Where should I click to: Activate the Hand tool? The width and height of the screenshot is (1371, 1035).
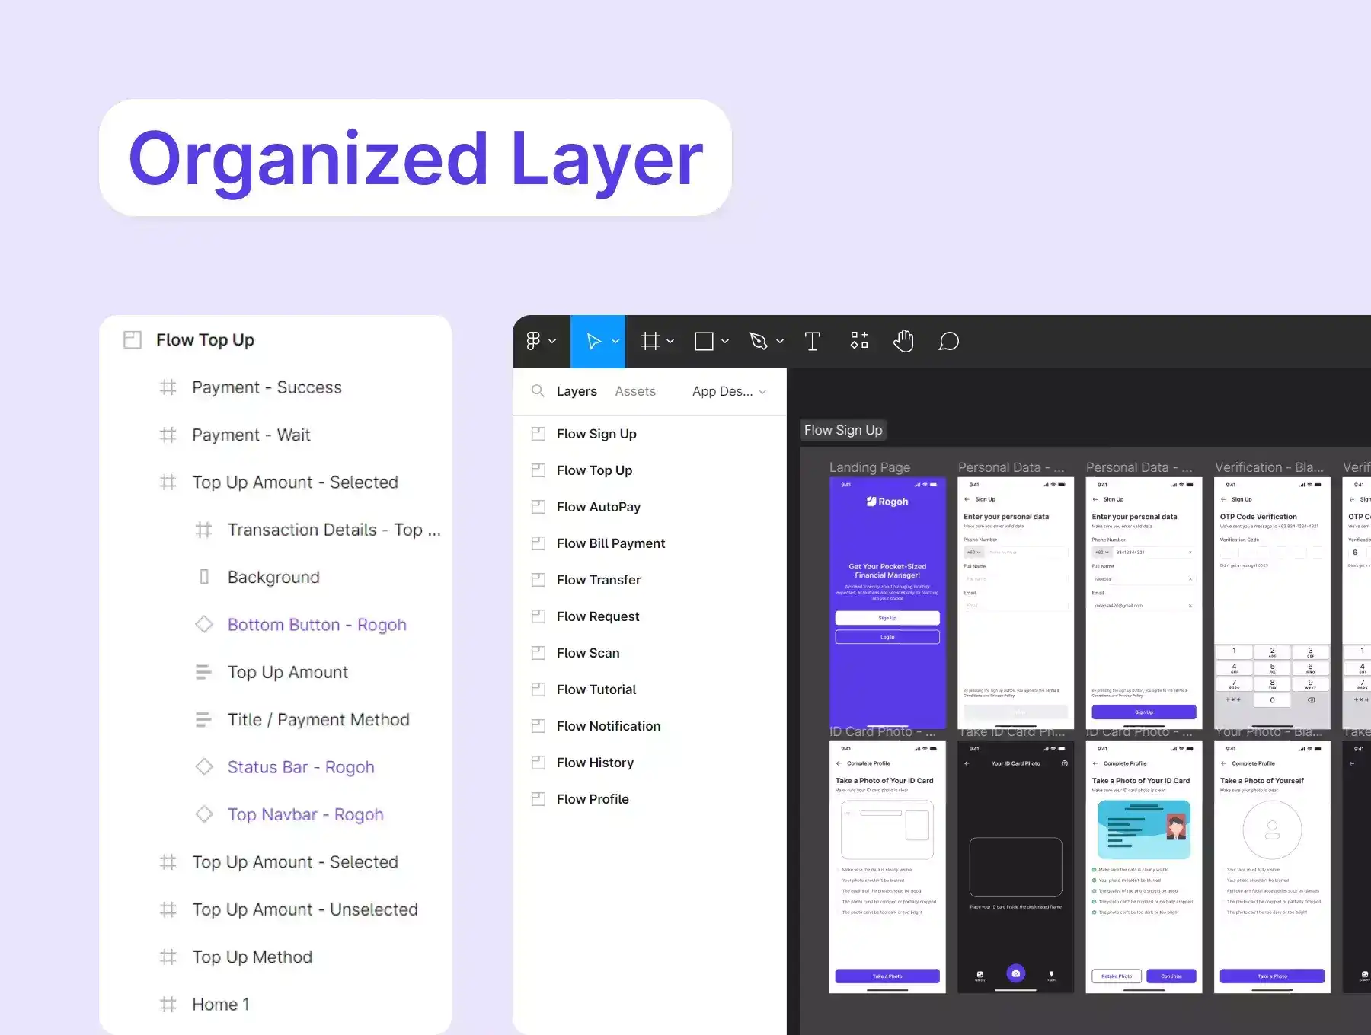pos(903,341)
